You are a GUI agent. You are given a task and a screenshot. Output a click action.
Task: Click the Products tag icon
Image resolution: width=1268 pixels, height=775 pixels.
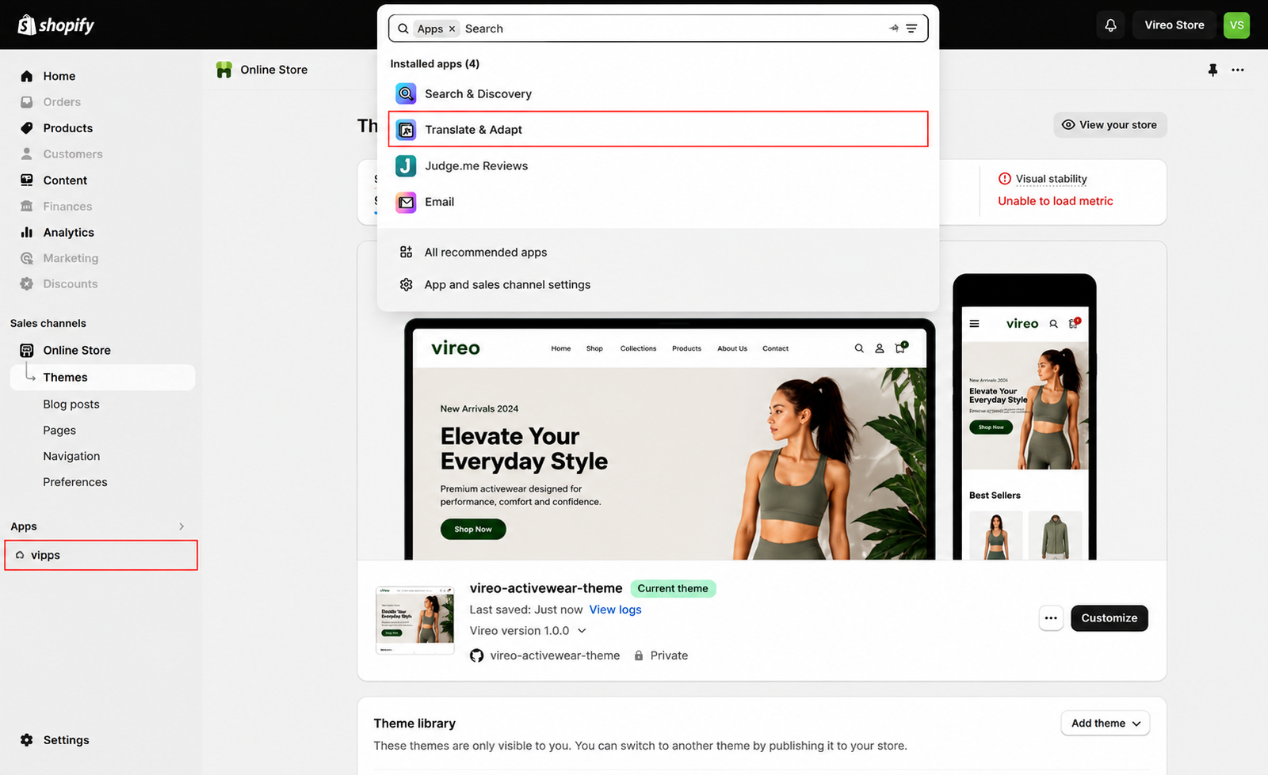coord(27,128)
